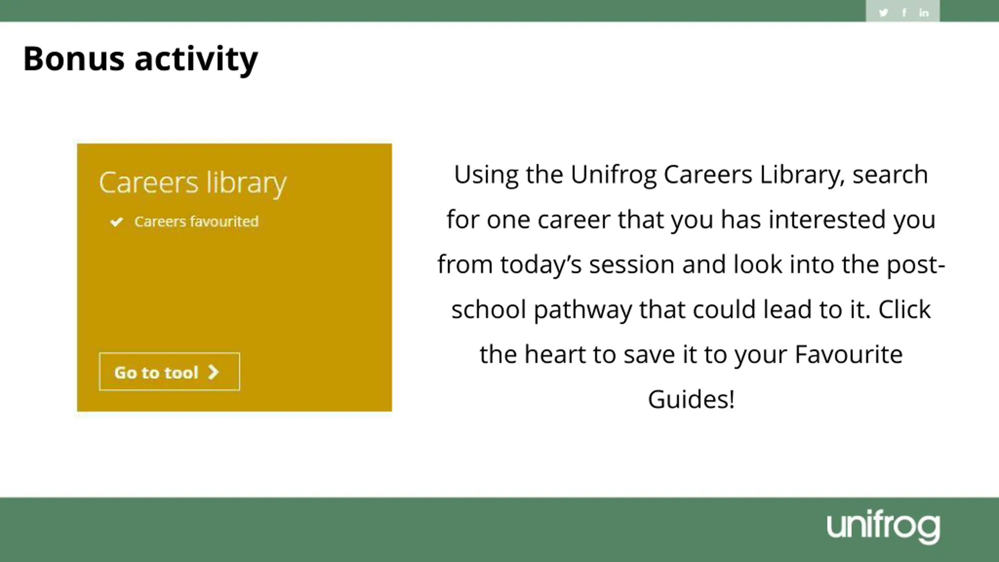Click the light social icons panel
This screenshot has width=999, height=562.
(903, 11)
